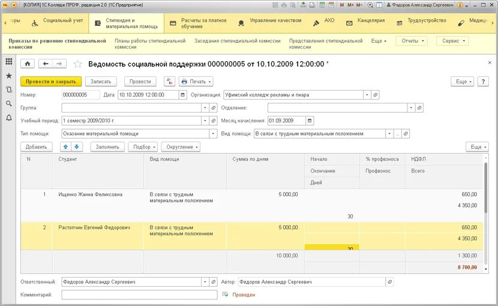Open Отчеты menu in command panel
Viewport: 498px width, 306px height.
click(412, 41)
